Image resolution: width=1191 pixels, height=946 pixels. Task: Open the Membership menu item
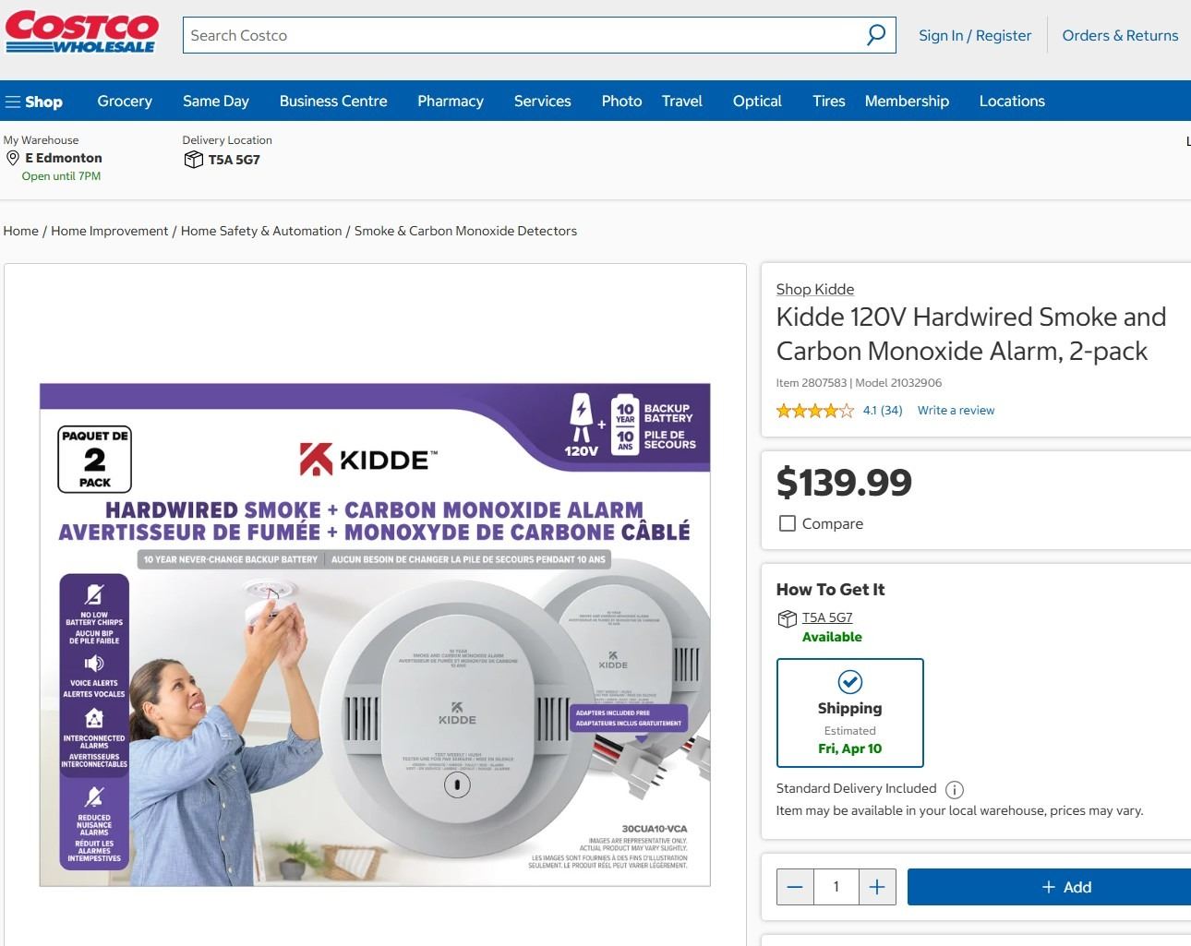(x=907, y=102)
